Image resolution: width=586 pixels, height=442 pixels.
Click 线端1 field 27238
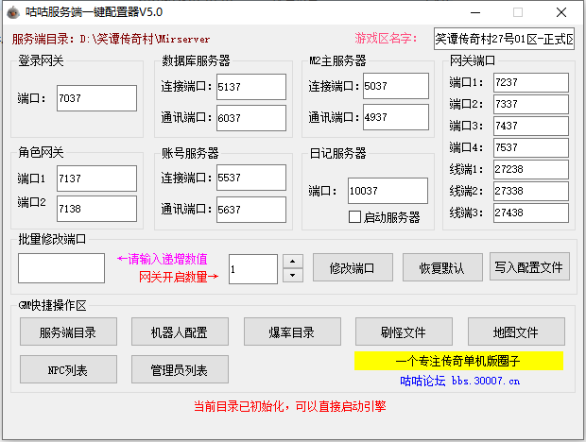[x=531, y=169]
